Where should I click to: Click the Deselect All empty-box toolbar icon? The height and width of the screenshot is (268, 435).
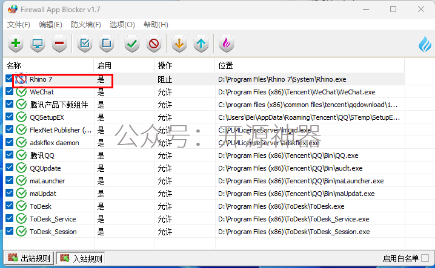pos(107,44)
